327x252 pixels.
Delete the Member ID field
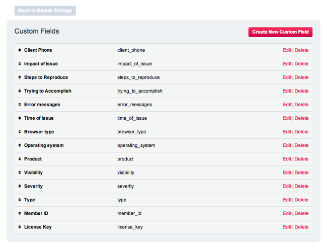coord(301,213)
